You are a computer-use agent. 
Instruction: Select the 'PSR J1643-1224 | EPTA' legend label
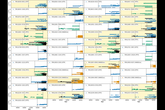pos(131,32)
